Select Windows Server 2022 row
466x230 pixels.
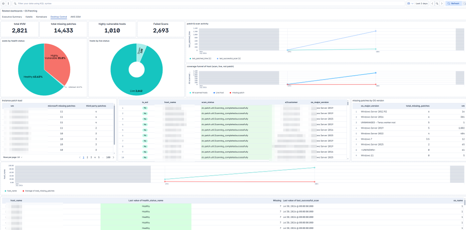[409, 133]
